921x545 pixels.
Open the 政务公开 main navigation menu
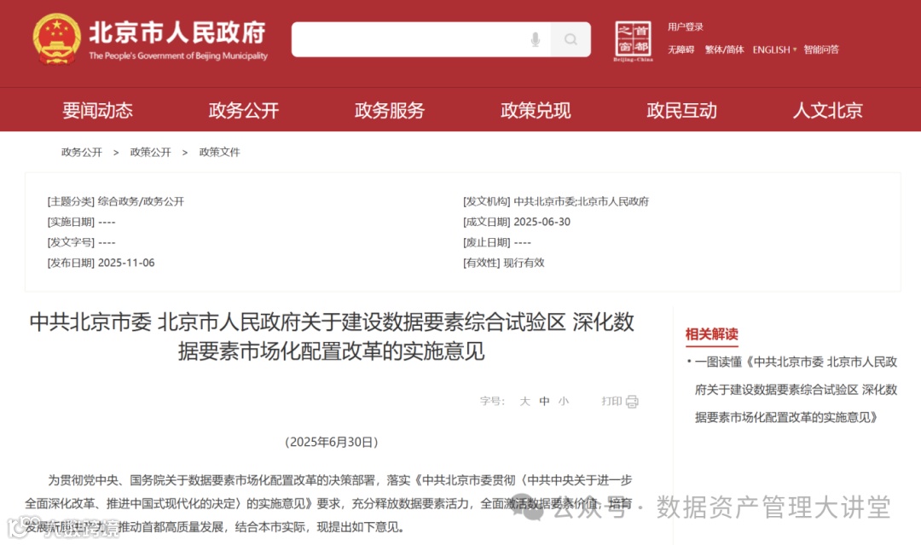[244, 110]
